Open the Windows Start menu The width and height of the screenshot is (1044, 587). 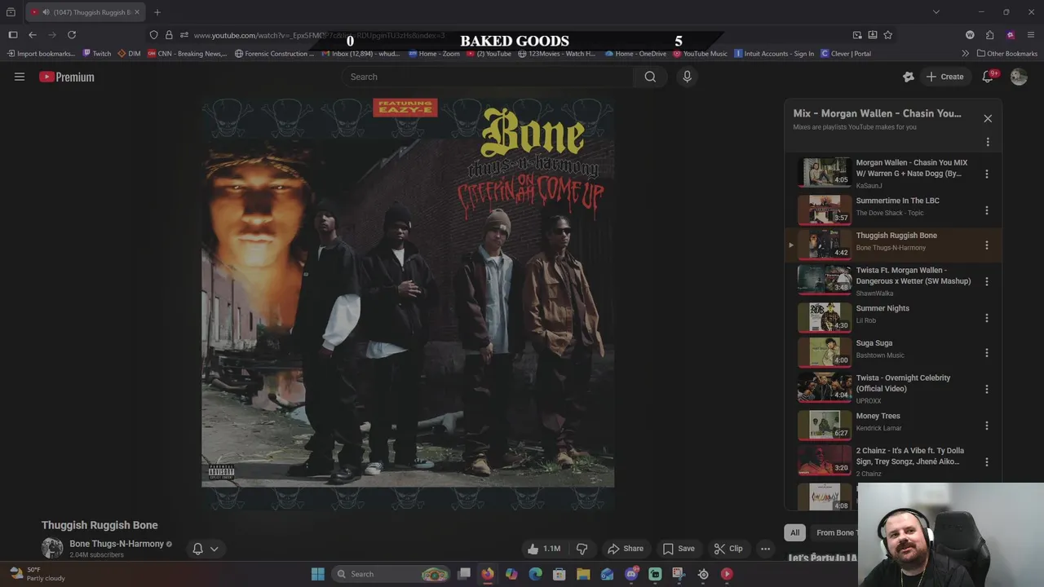pos(317,574)
